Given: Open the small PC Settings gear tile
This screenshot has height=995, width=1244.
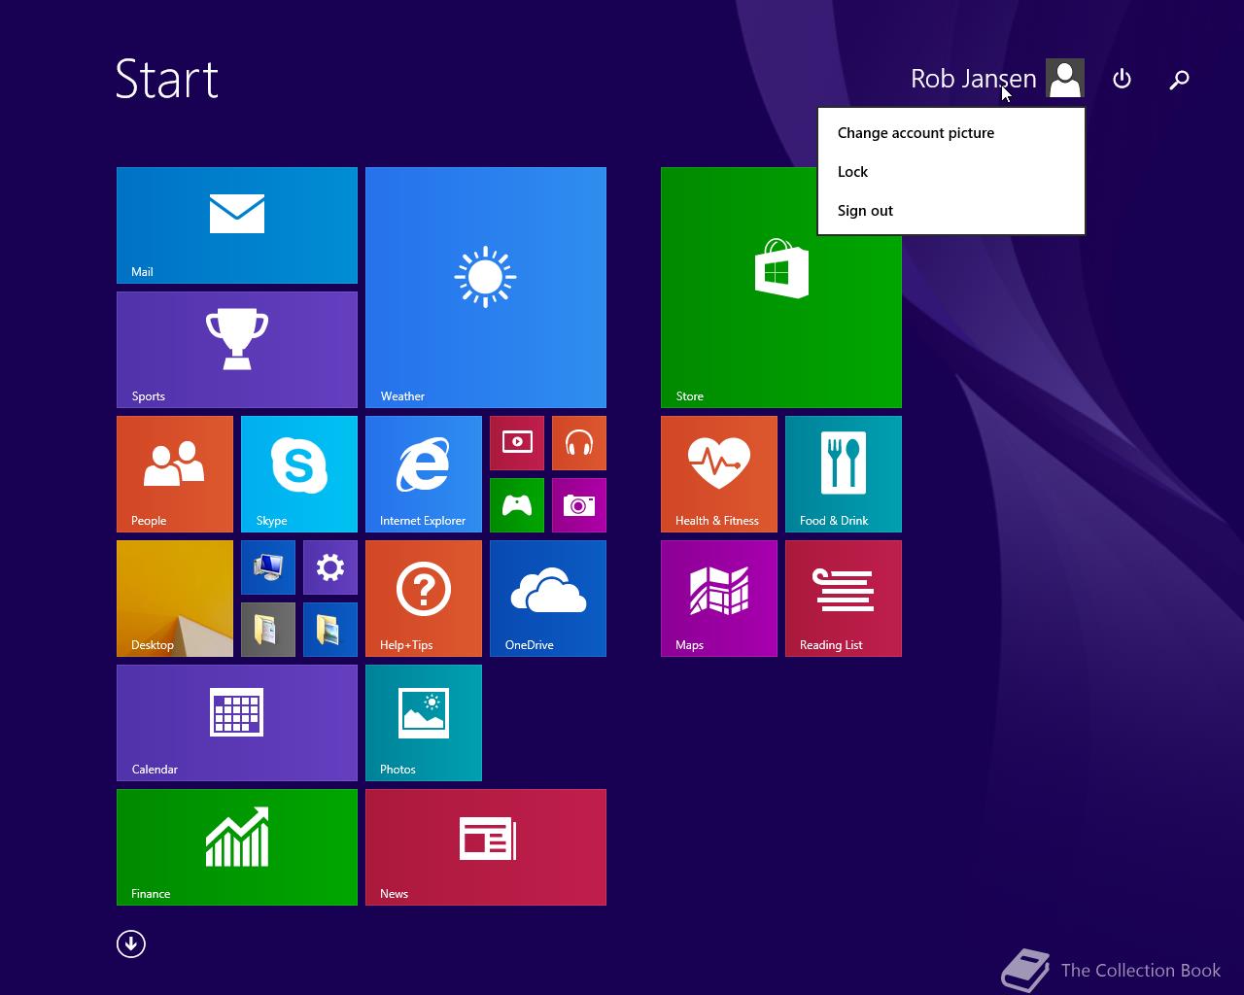Looking at the screenshot, I should pos(330,567).
